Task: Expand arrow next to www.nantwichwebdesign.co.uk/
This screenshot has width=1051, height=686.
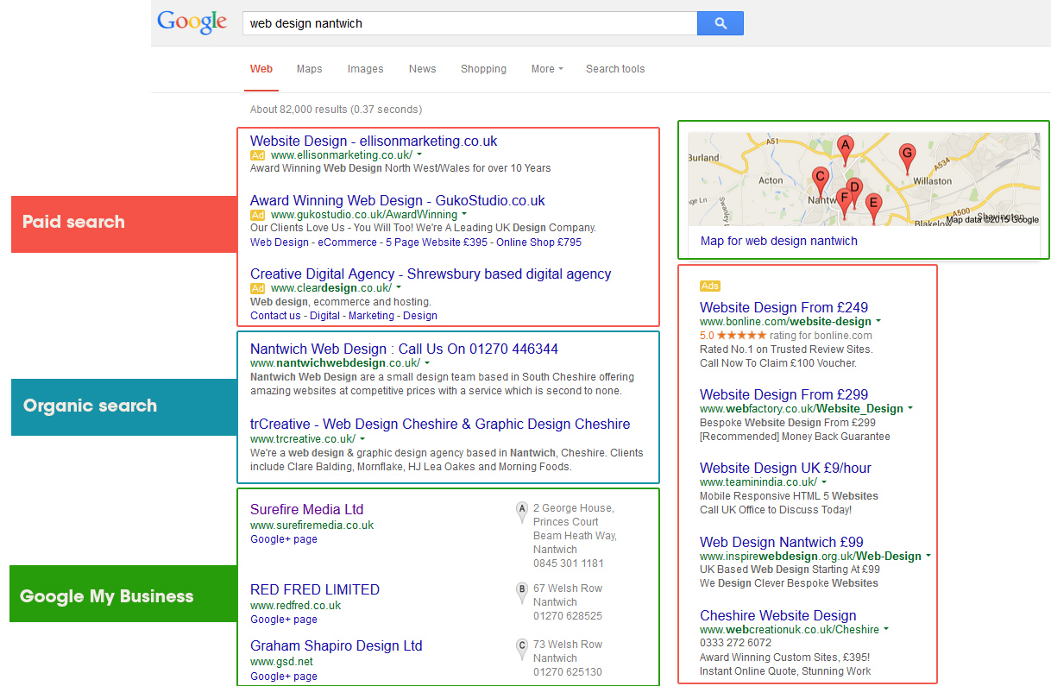Action: [x=426, y=363]
